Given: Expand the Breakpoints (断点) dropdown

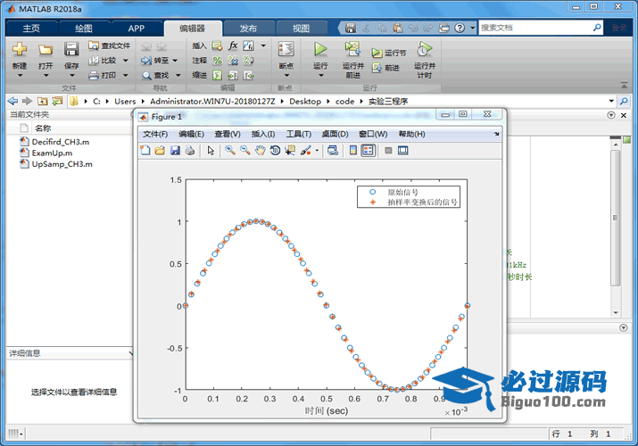Looking at the screenshot, I should click(286, 77).
